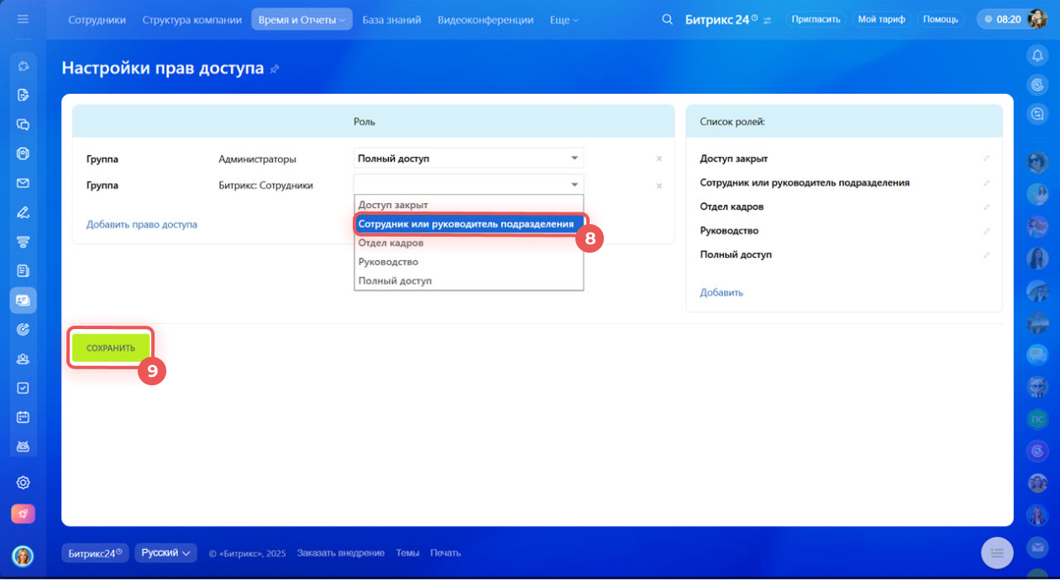This screenshot has width=1060, height=580.
Task: Open the calendar icon in left sidebar
Action: point(24,417)
